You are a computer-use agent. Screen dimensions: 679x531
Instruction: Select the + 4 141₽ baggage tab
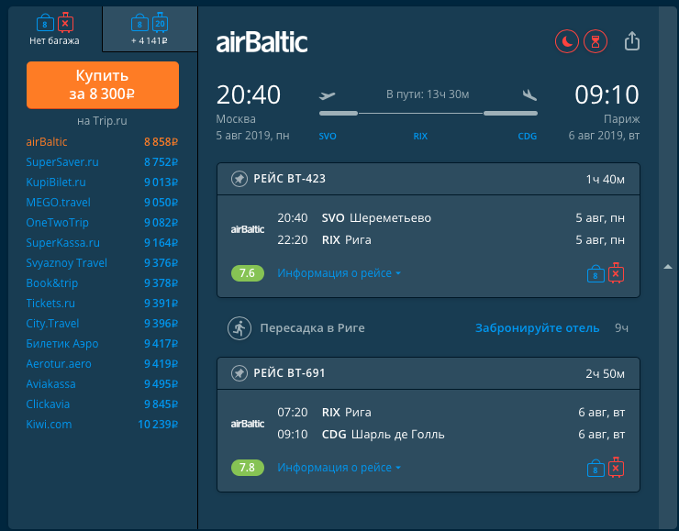point(150,29)
